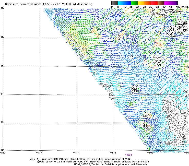
Task: Click the dark purple 45-50 knots legend segment
Action: point(174,3)
